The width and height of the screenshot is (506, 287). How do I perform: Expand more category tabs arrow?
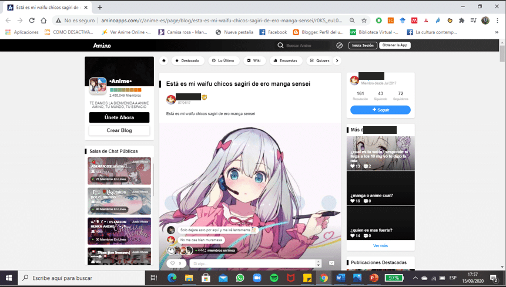(x=337, y=60)
